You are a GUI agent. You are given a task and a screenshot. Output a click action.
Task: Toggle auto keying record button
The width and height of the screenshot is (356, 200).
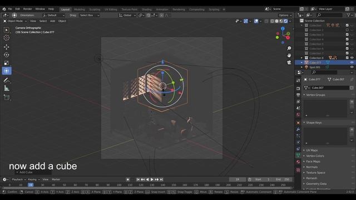128,179
